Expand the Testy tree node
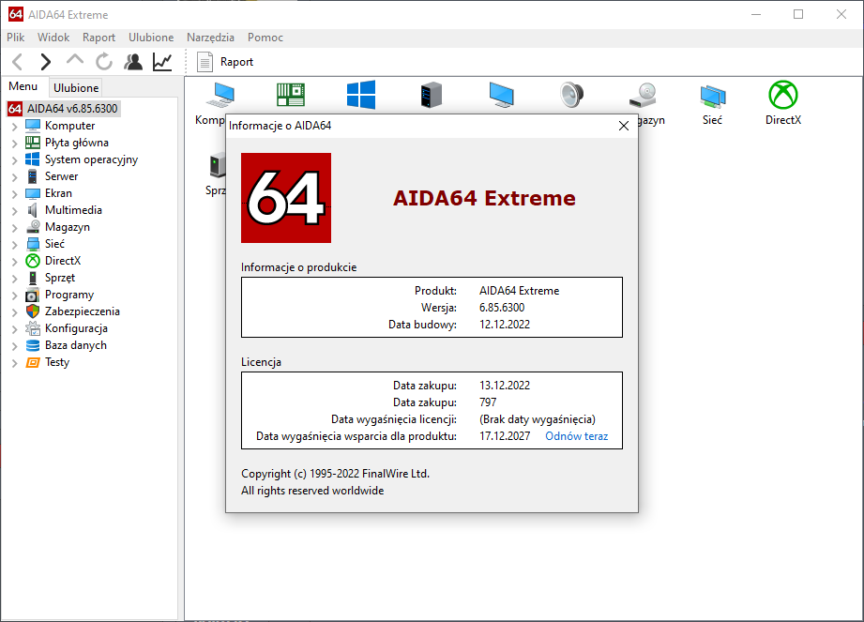Viewport: 864px width, 622px height. (x=15, y=363)
